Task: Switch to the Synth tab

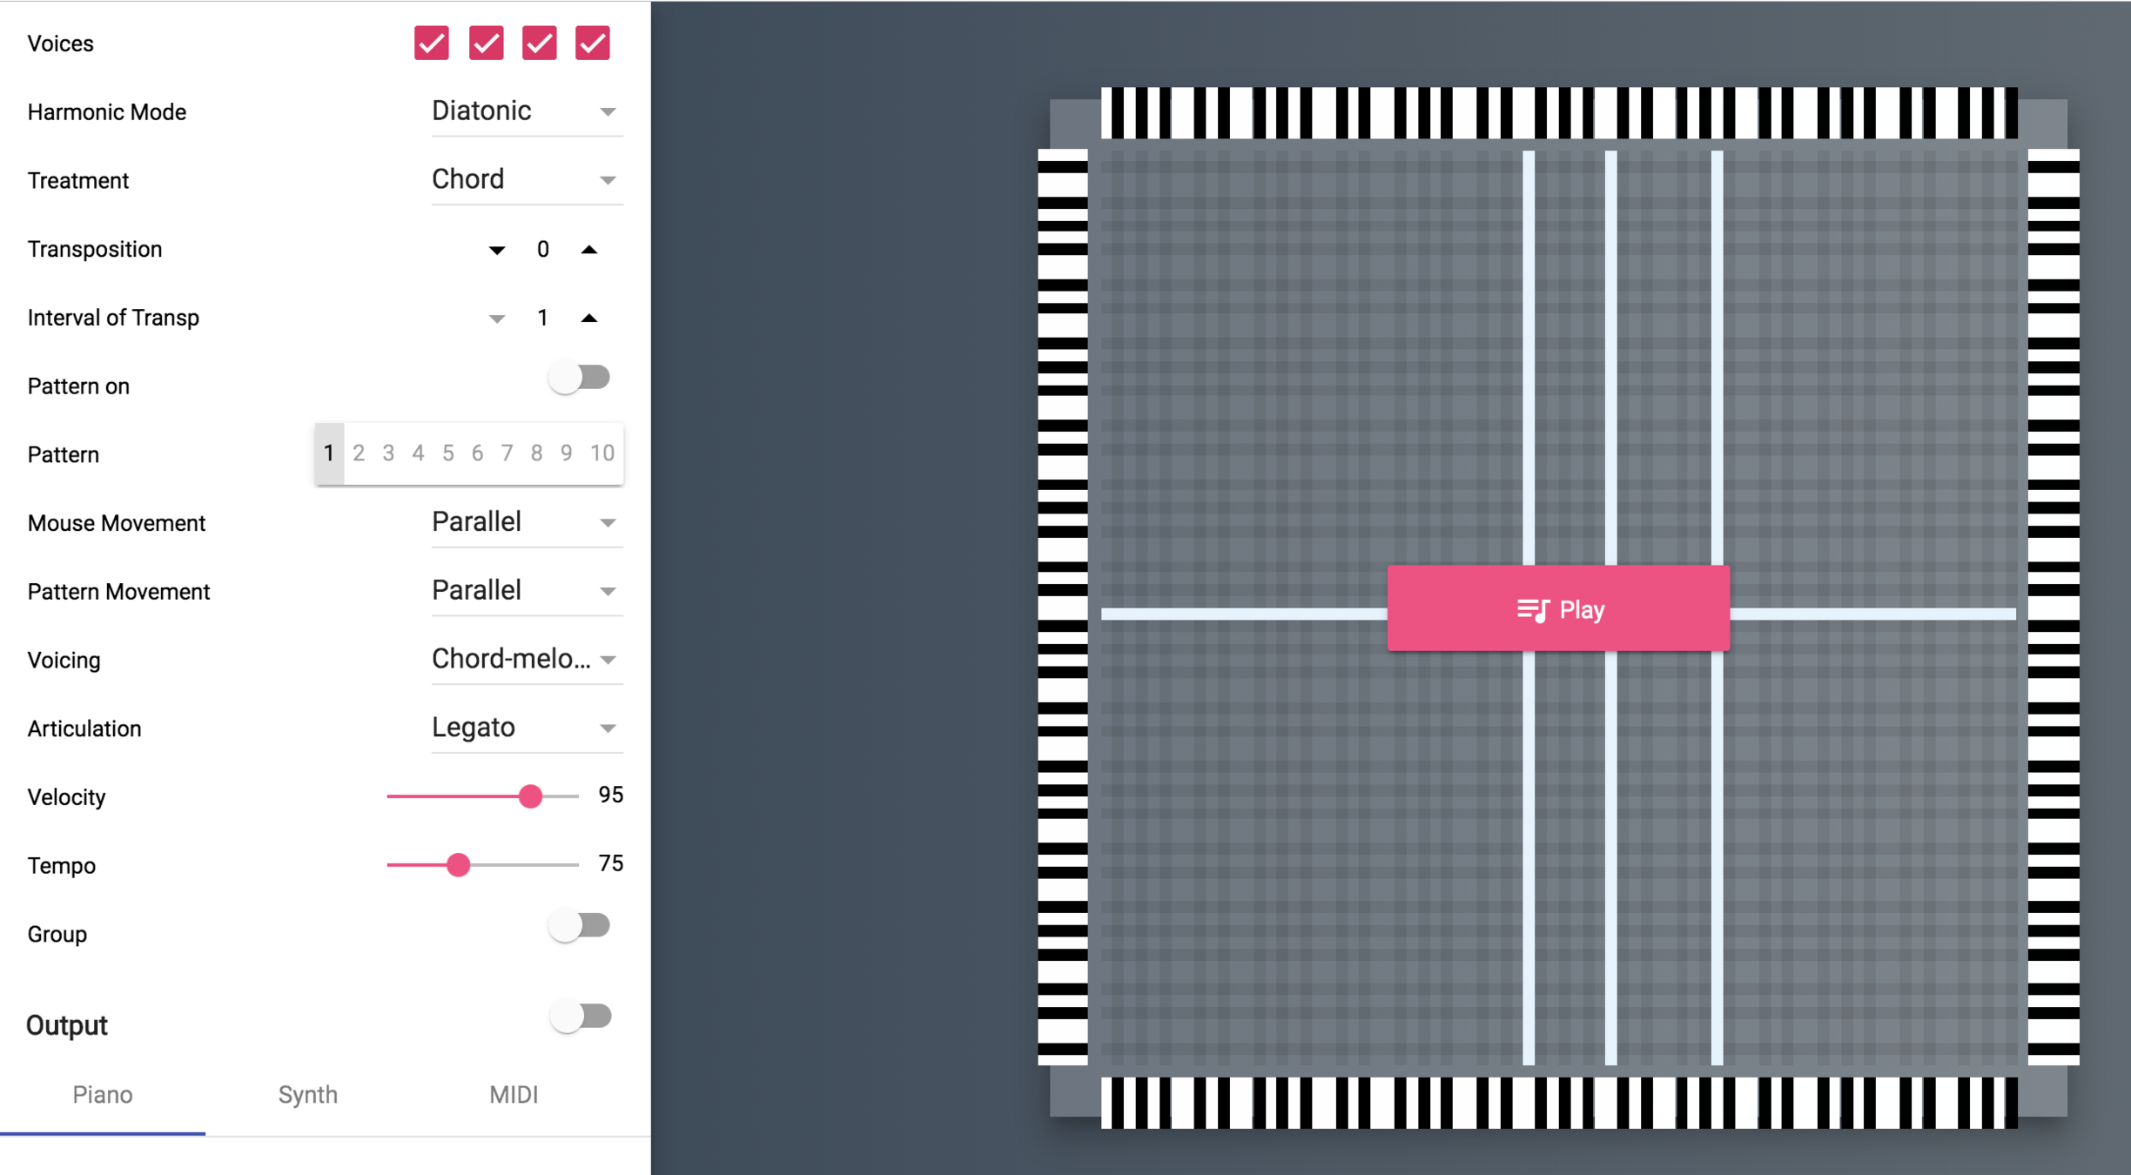Action: [x=307, y=1095]
